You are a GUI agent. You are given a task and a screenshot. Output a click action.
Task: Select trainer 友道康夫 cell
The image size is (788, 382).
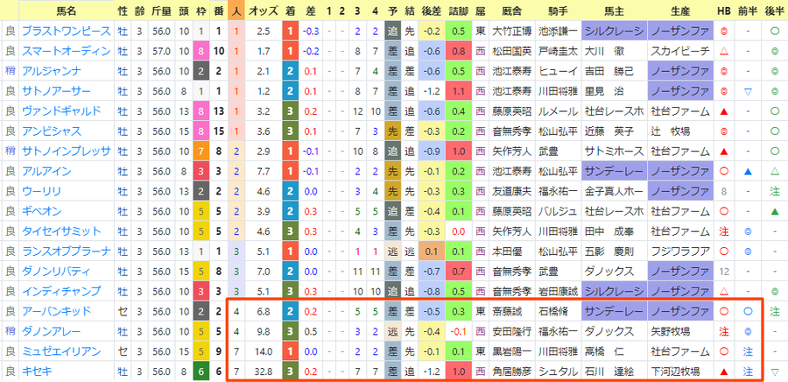pyautogui.click(x=511, y=192)
